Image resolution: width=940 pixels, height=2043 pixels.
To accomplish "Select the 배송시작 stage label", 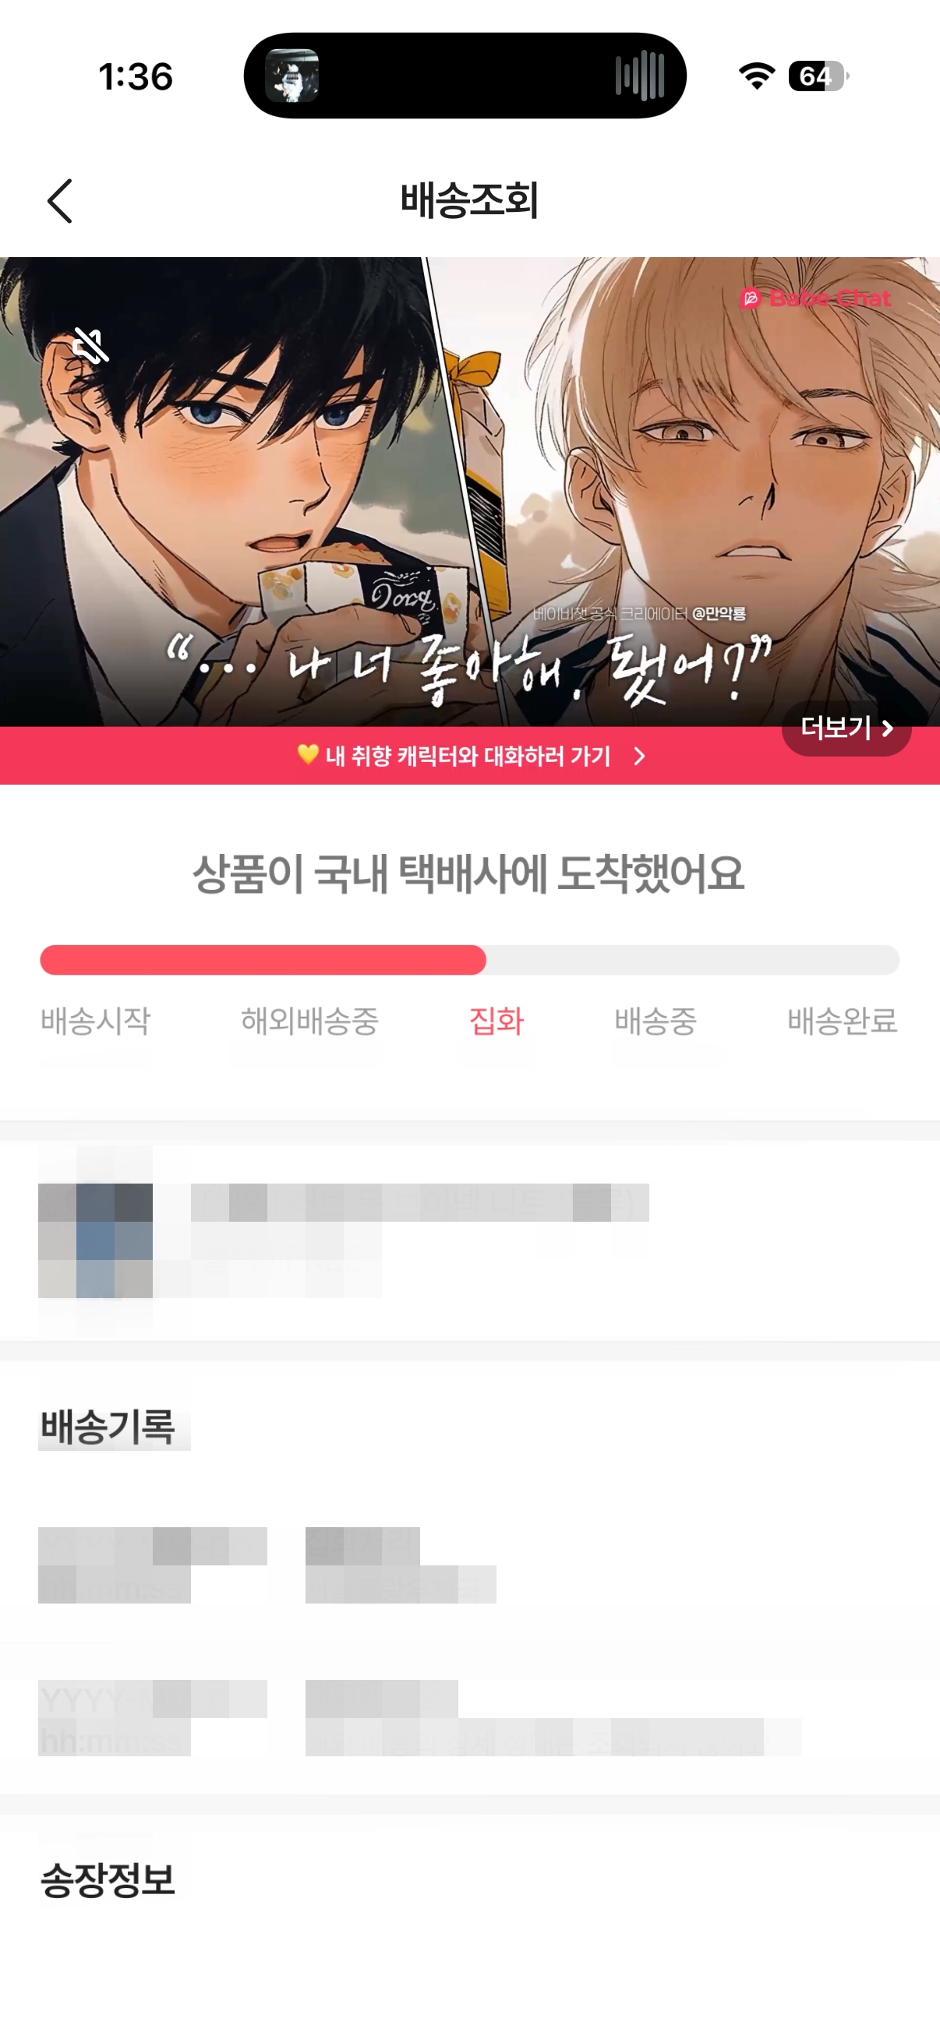I will [95, 1021].
